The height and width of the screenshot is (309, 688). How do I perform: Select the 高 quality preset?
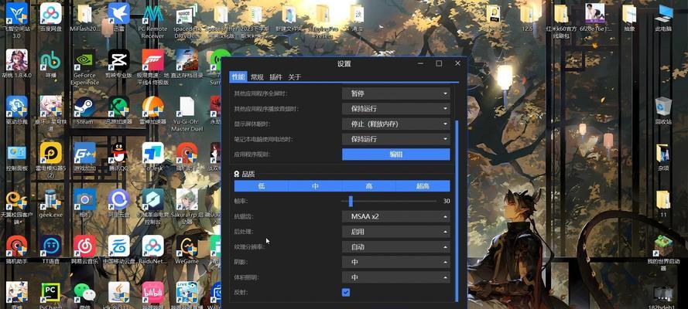pyautogui.click(x=369, y=186)
